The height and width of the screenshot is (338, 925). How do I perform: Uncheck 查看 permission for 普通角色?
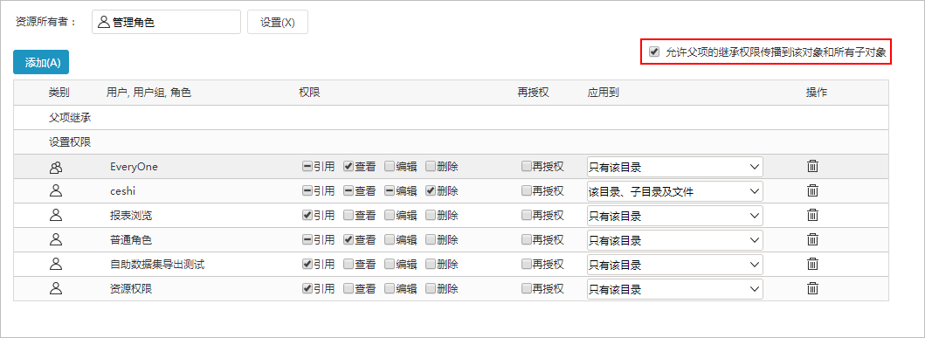(349, 239)
